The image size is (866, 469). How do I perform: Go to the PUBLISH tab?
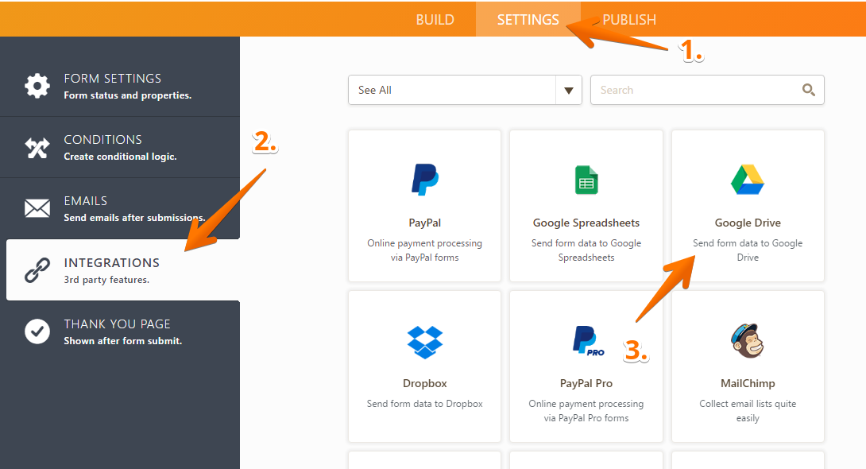point(629,20)
